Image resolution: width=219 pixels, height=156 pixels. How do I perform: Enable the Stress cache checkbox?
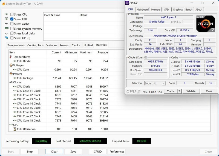point(12,24)
